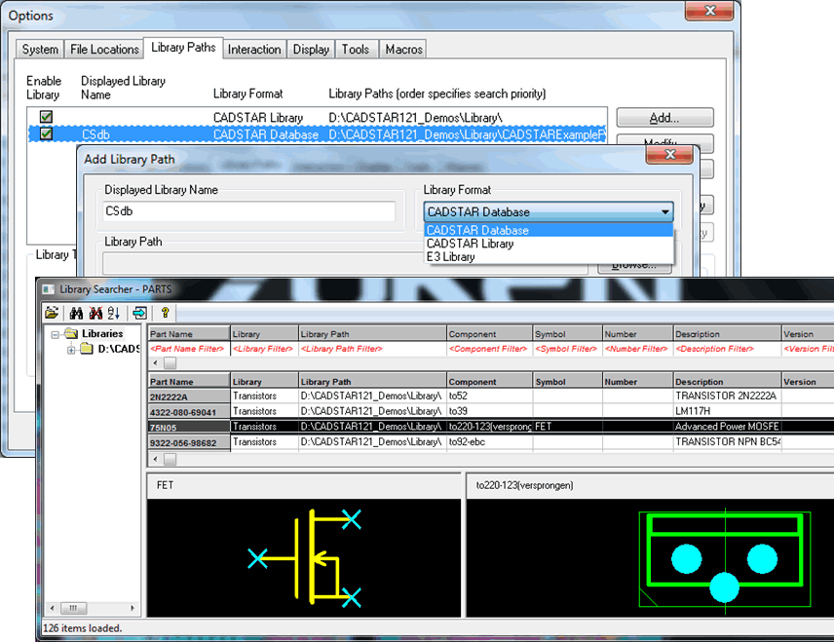
Task: Toggle the first CADSTAR Library enable checkbox
Action: pyautogui.click(x=46, y=117)
